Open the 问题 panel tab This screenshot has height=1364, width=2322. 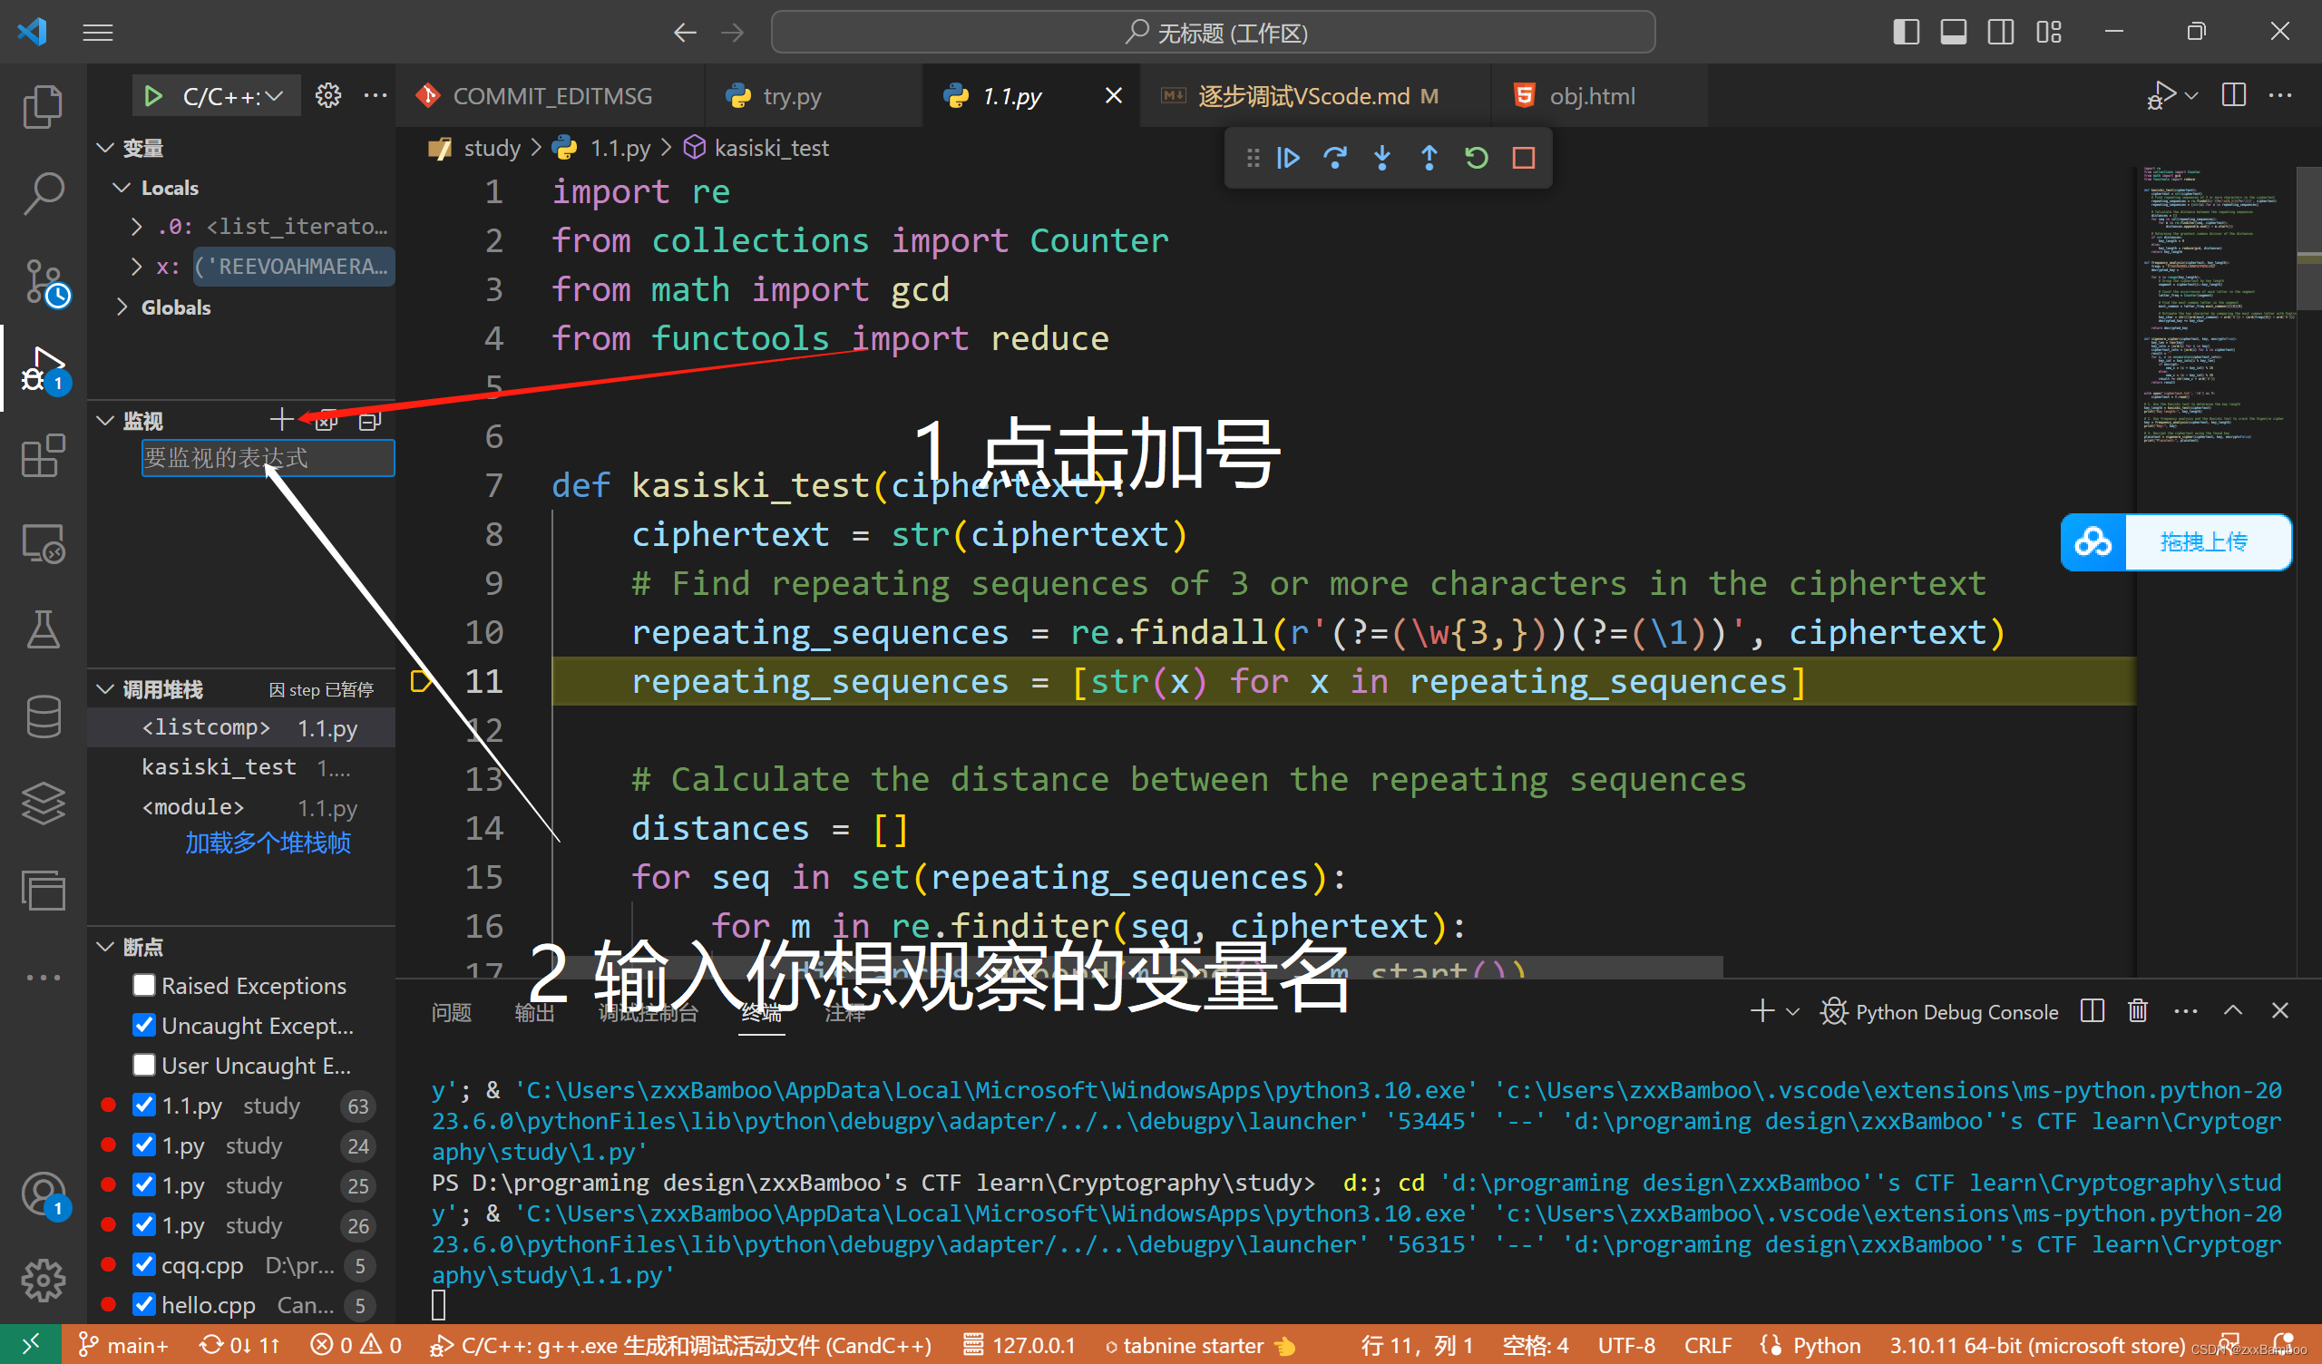[x=451, y=1012]
